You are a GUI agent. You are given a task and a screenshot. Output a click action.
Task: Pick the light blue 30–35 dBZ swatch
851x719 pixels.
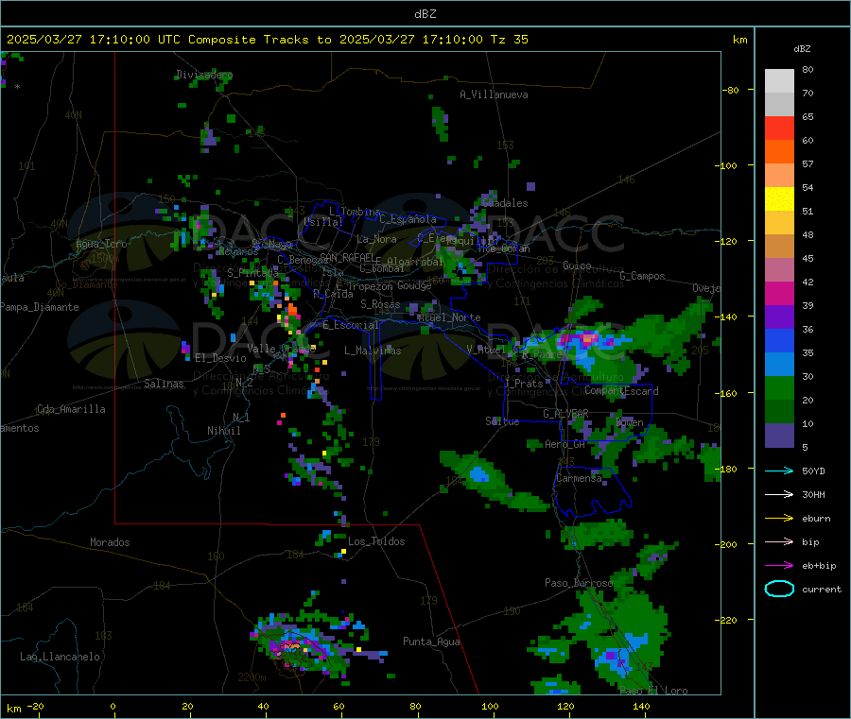coord(779,365)
